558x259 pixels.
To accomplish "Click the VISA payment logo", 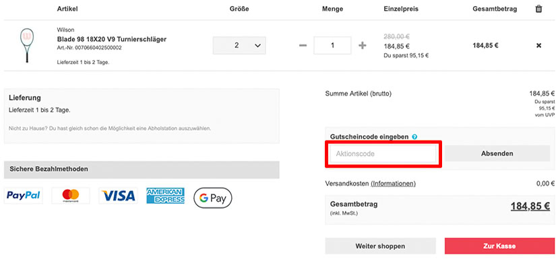I will pyautogui.click(x=118, y=196).
